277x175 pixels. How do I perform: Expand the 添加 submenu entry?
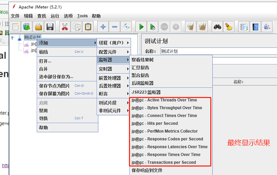pos(67,43)
